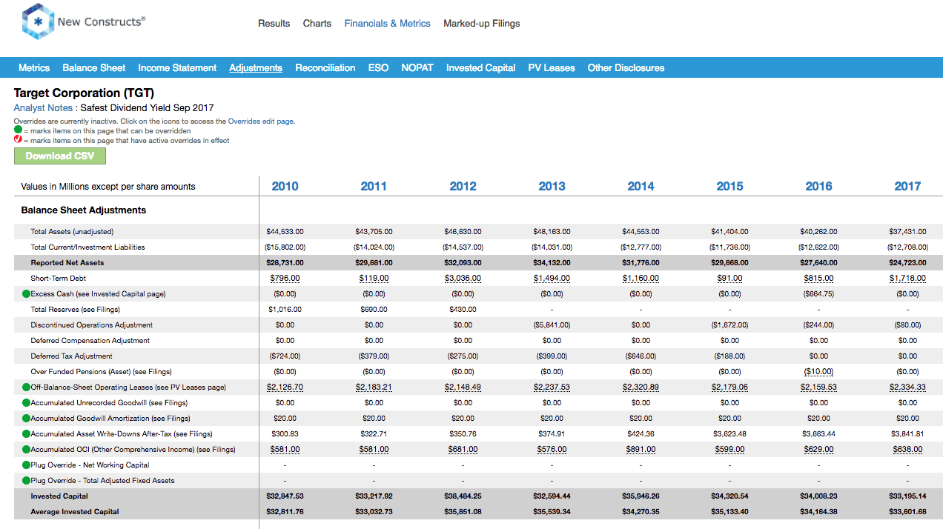Click Asset Write-Downs value $3,623.48
The image size is (943, 529).
point(729,434)
